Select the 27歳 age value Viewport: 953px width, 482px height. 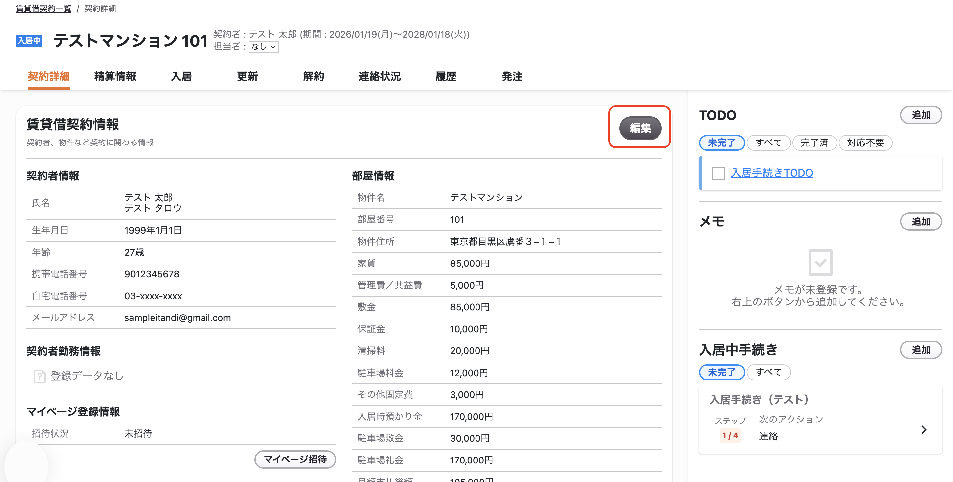tap(134, 252)
